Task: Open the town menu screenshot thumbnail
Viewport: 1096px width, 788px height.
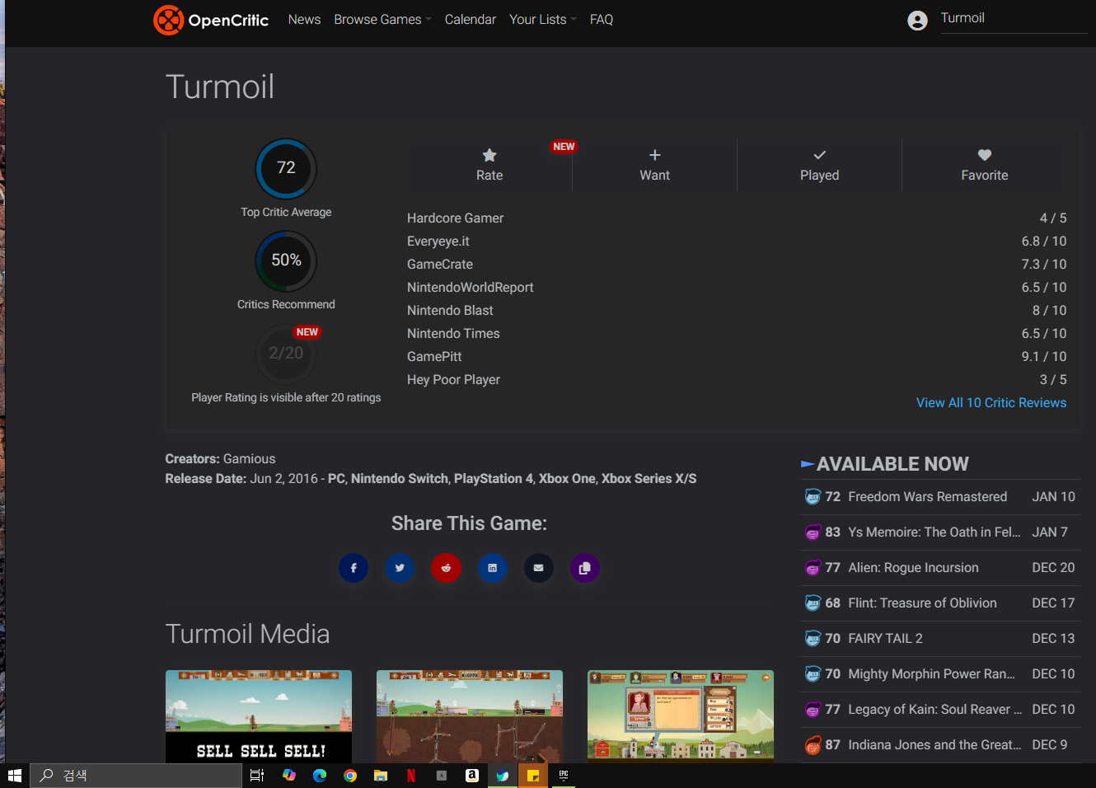Action: 681,715
